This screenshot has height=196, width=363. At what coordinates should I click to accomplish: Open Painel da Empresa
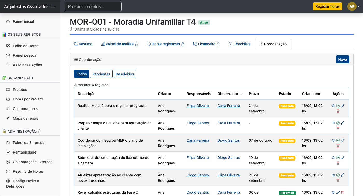point(29,143)
